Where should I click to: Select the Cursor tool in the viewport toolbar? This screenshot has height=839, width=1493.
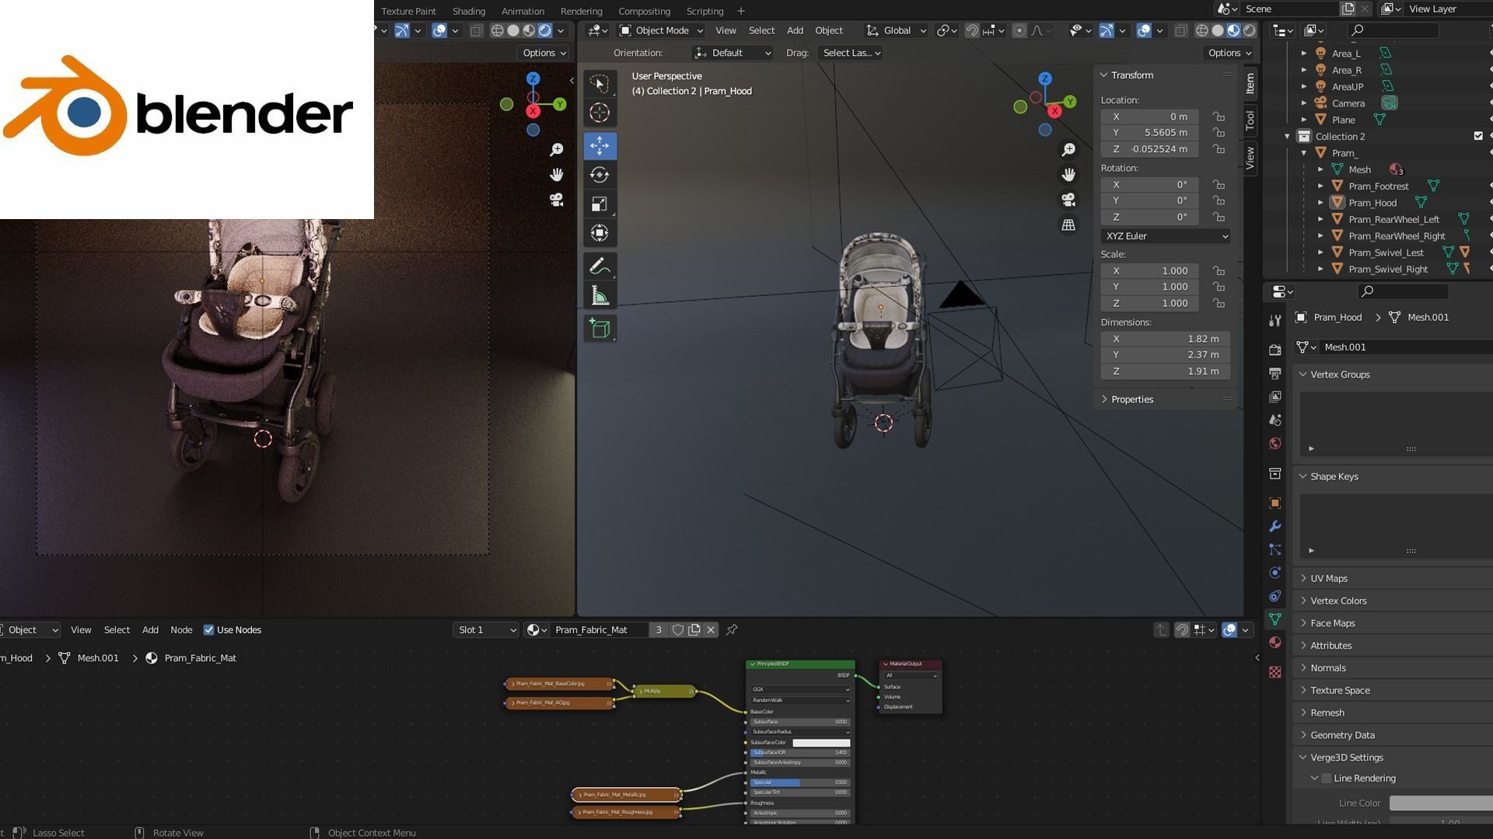point(599,113)
